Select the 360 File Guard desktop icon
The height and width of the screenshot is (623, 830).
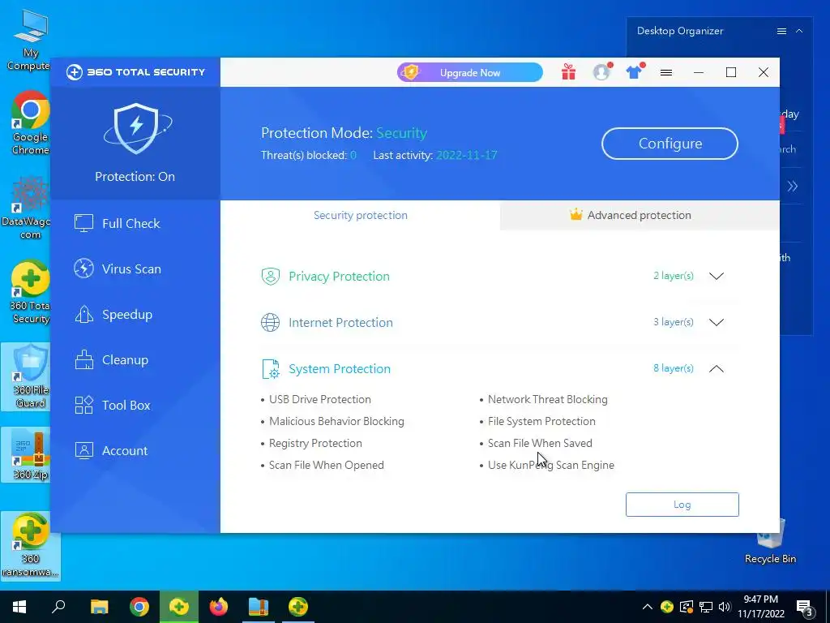(30, 376)
